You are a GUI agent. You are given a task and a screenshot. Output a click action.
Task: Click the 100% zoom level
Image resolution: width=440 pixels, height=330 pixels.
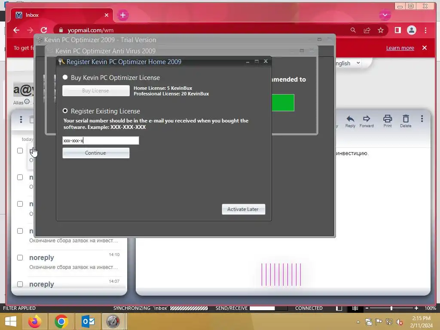coord(430,308)
